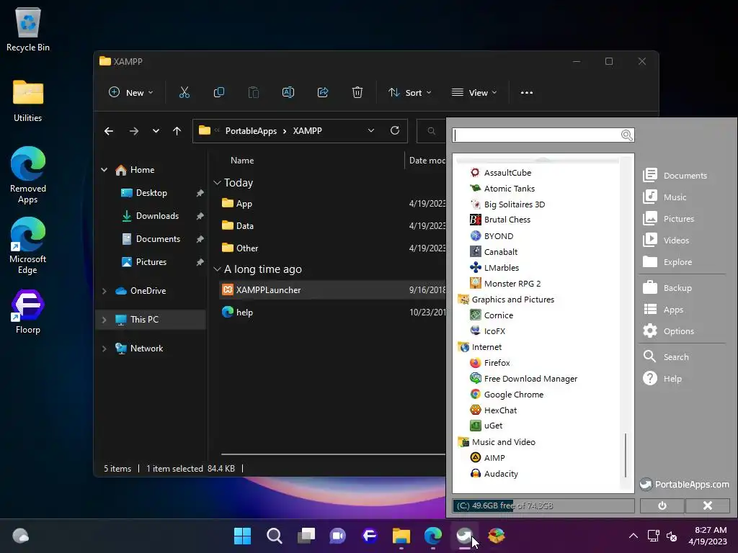
Task: Launch Cornice image viewer
Action: [492, 315]
